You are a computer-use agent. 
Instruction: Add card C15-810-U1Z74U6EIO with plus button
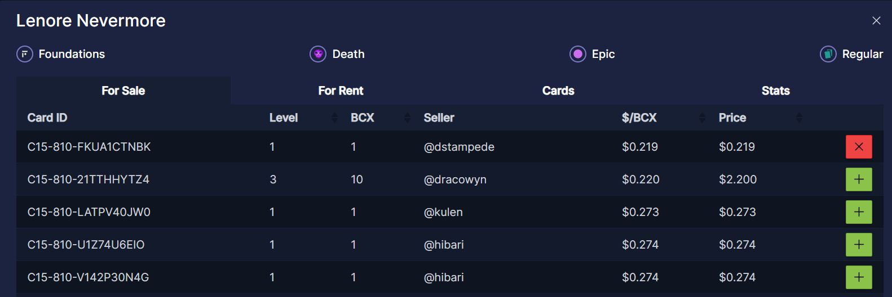tap(859, 245)
